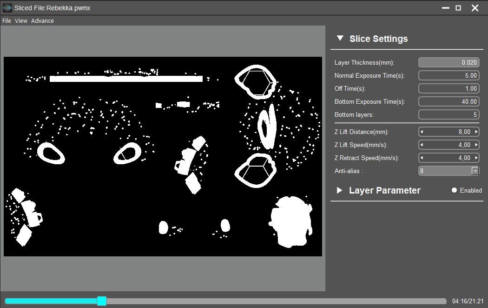The image size is (488, 308).
Task: Click the Normal Exposure Time input field
Action: coord(448,75)
